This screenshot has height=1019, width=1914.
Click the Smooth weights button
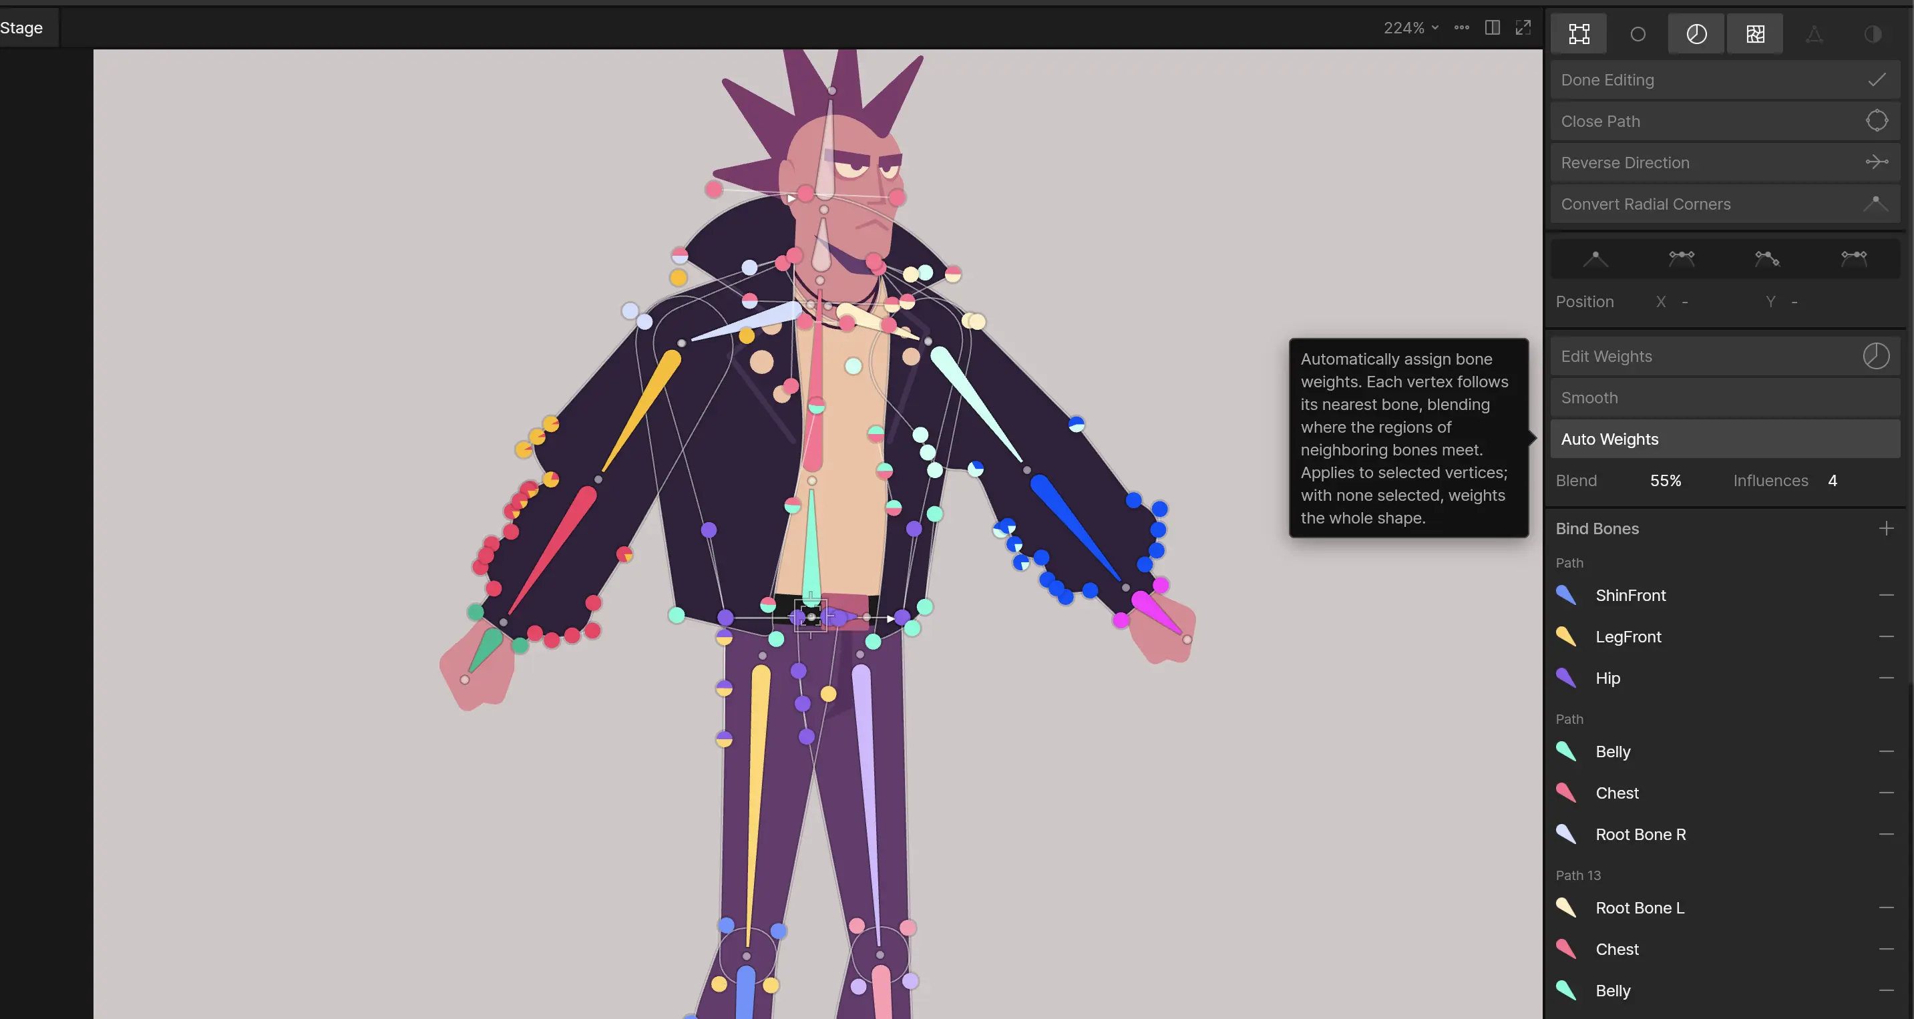[x=1725, y=397]
